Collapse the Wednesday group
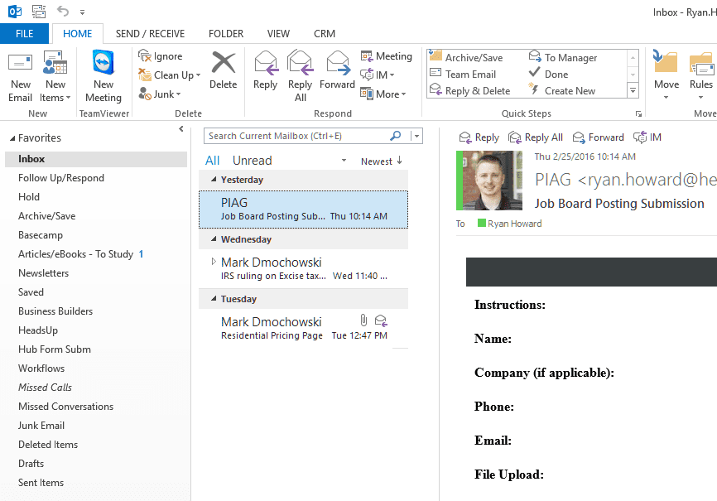Screen dimensions: 717x501 click(214, 239)
